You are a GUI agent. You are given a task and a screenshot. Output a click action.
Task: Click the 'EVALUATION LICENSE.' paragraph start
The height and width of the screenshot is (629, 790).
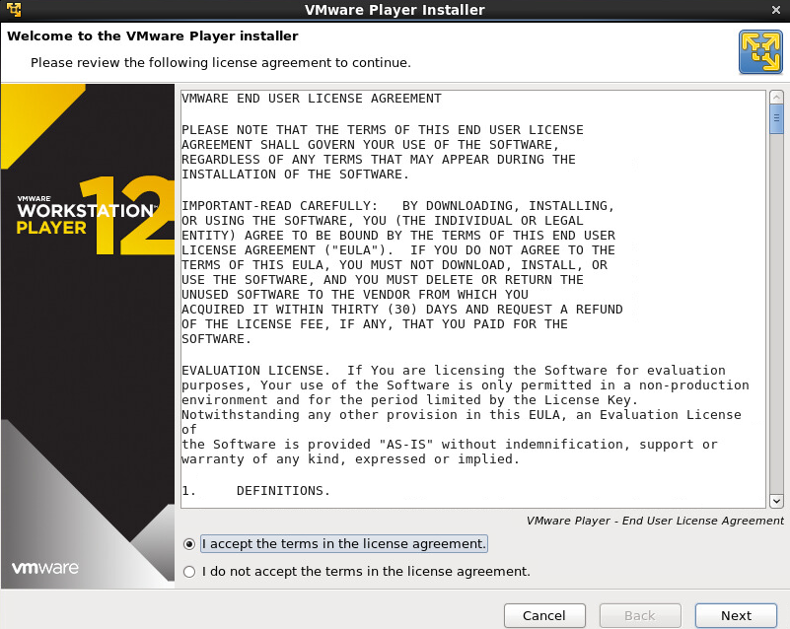point(255,370)
